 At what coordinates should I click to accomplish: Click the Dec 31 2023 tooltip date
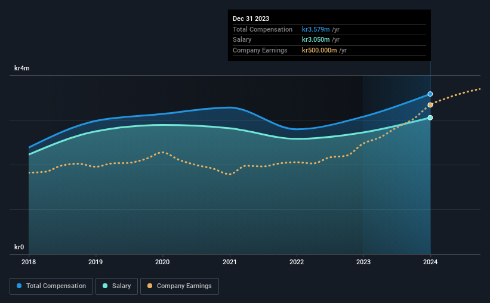coord(251,18)
